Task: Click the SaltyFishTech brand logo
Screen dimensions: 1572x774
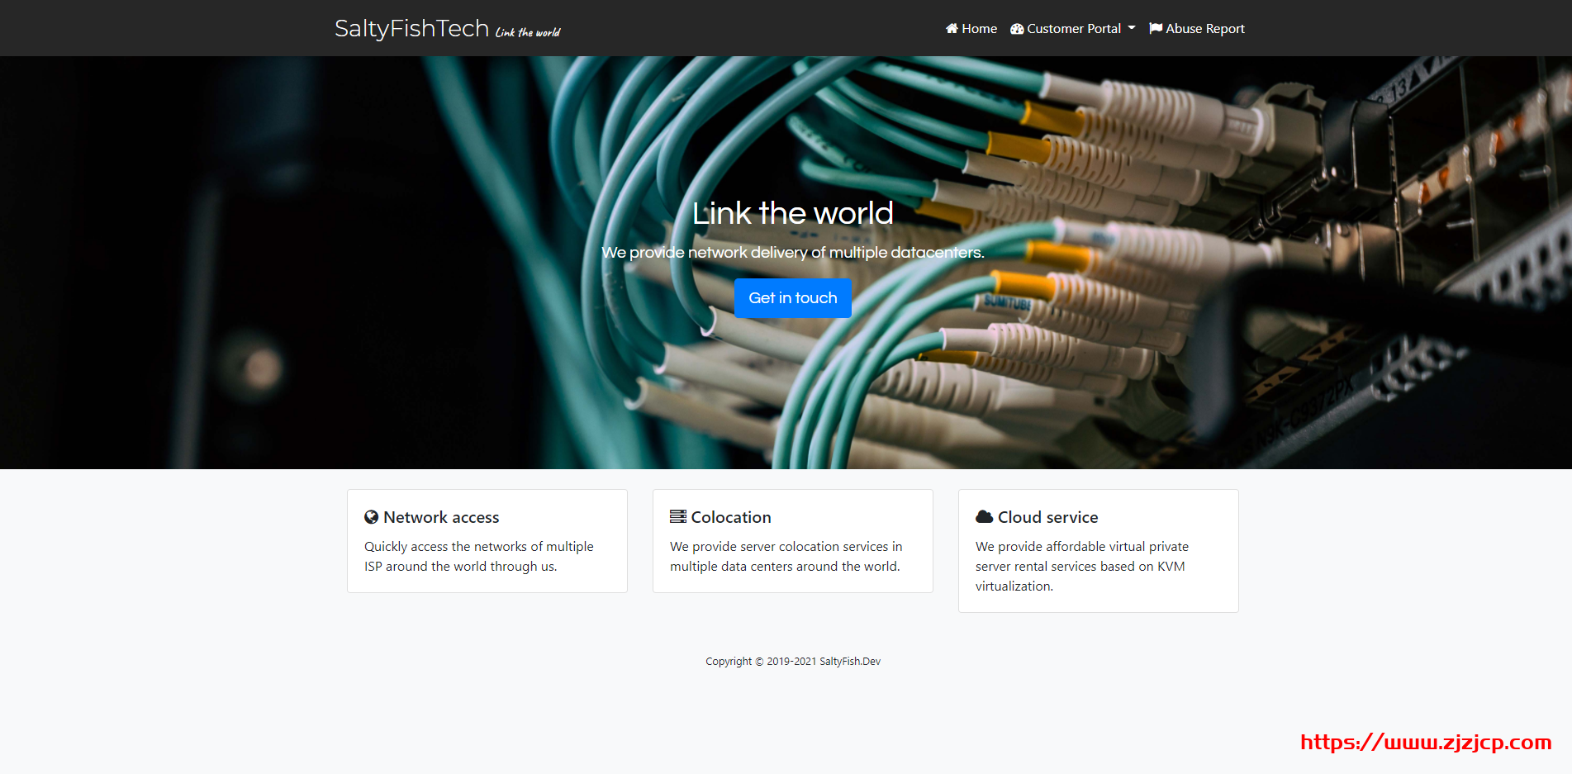Action: pyautogui.click(x=411, y=28)
